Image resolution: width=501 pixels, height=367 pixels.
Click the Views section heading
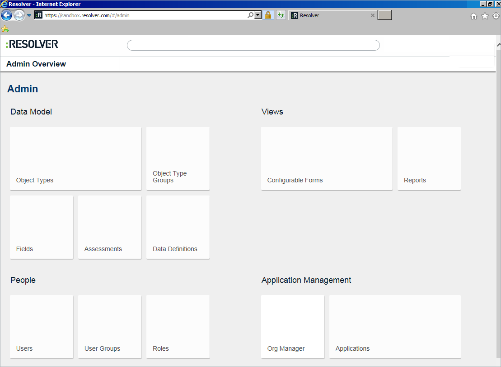[272, 112]
